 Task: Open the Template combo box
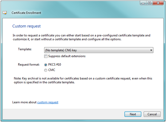point(99,50)
